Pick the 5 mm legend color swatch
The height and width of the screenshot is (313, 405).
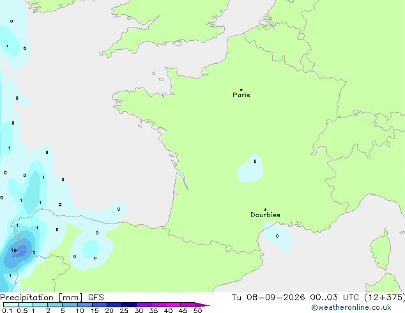pyautogui.click(x=70, y=305)
